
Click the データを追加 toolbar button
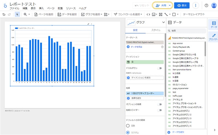click(67, 14)
